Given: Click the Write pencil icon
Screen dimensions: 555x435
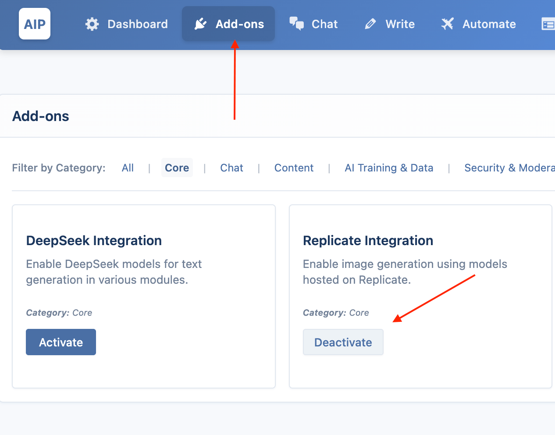Looking at the screenshot, I should click(x=370, y=24).
